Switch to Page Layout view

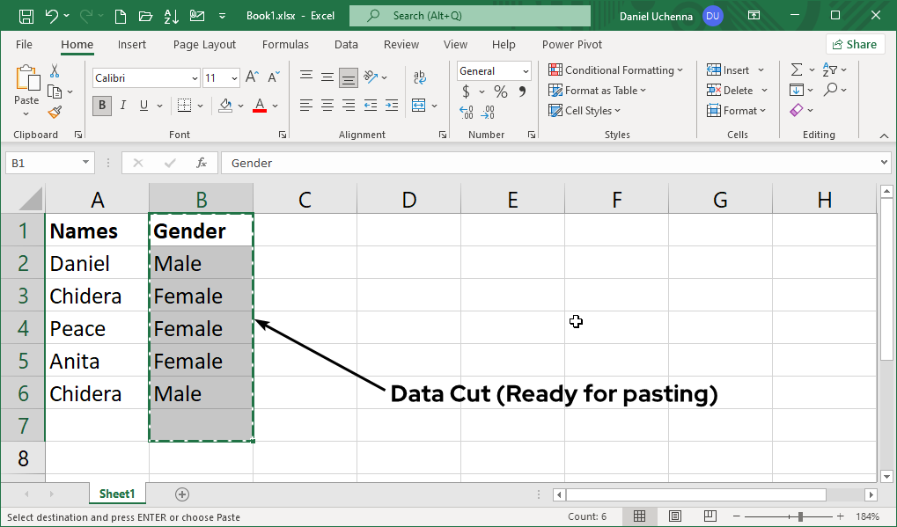coord(674,516)
